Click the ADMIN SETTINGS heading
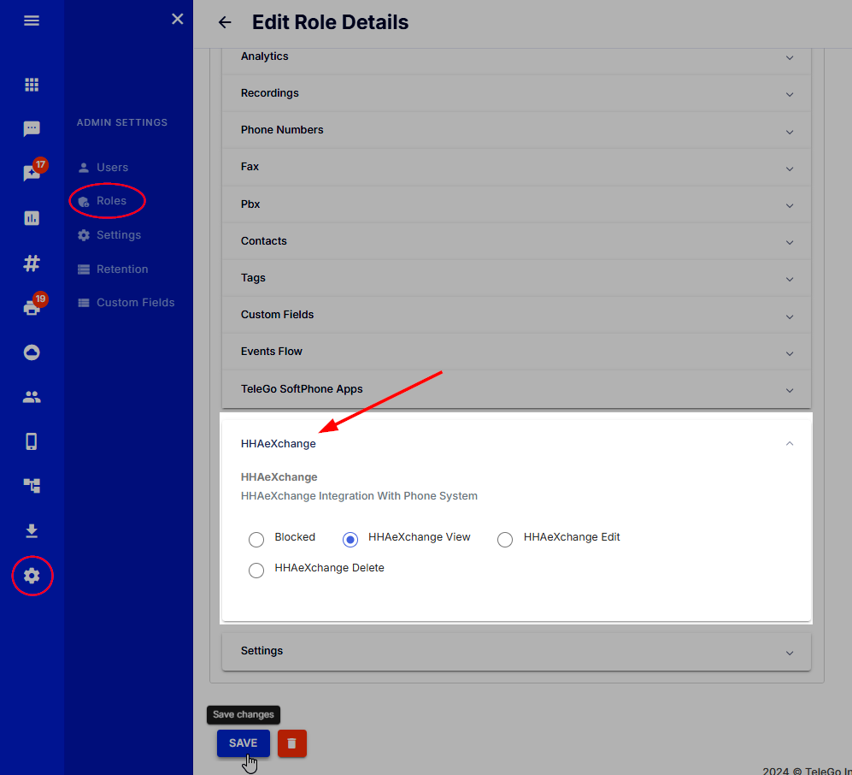This screenshot has height=775, width=852. [121, 122]
